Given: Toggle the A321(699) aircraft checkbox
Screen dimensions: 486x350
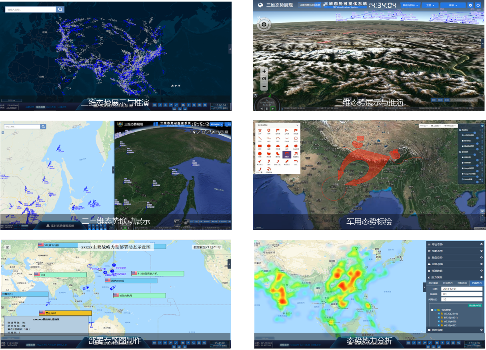Looking at the screenshot, I should point(440,321).
